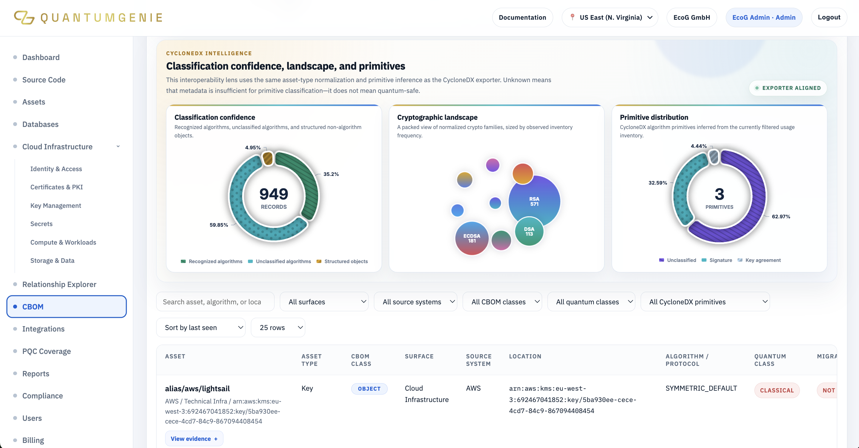Click the ECDSA 181 bubble

pyautogui.click(x=472, y=238)
